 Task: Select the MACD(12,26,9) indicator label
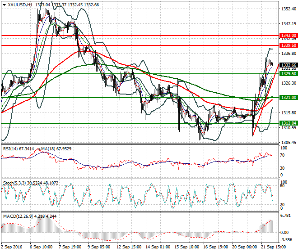pos(18,216)
